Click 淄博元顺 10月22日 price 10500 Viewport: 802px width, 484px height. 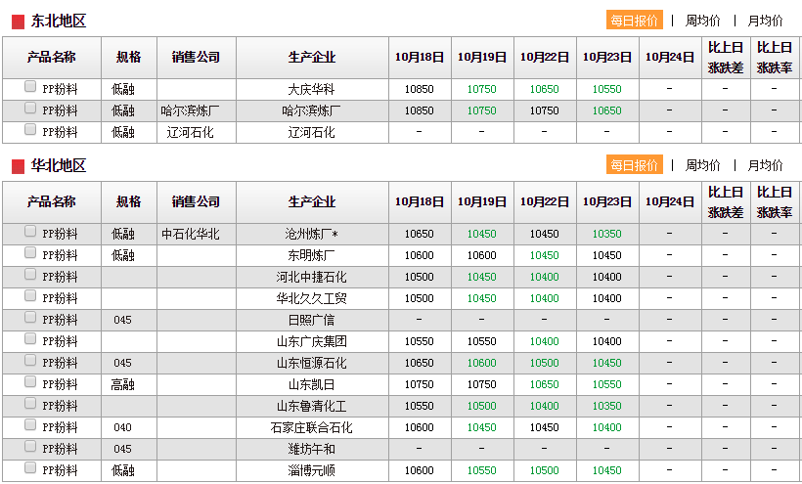[544, 470]
